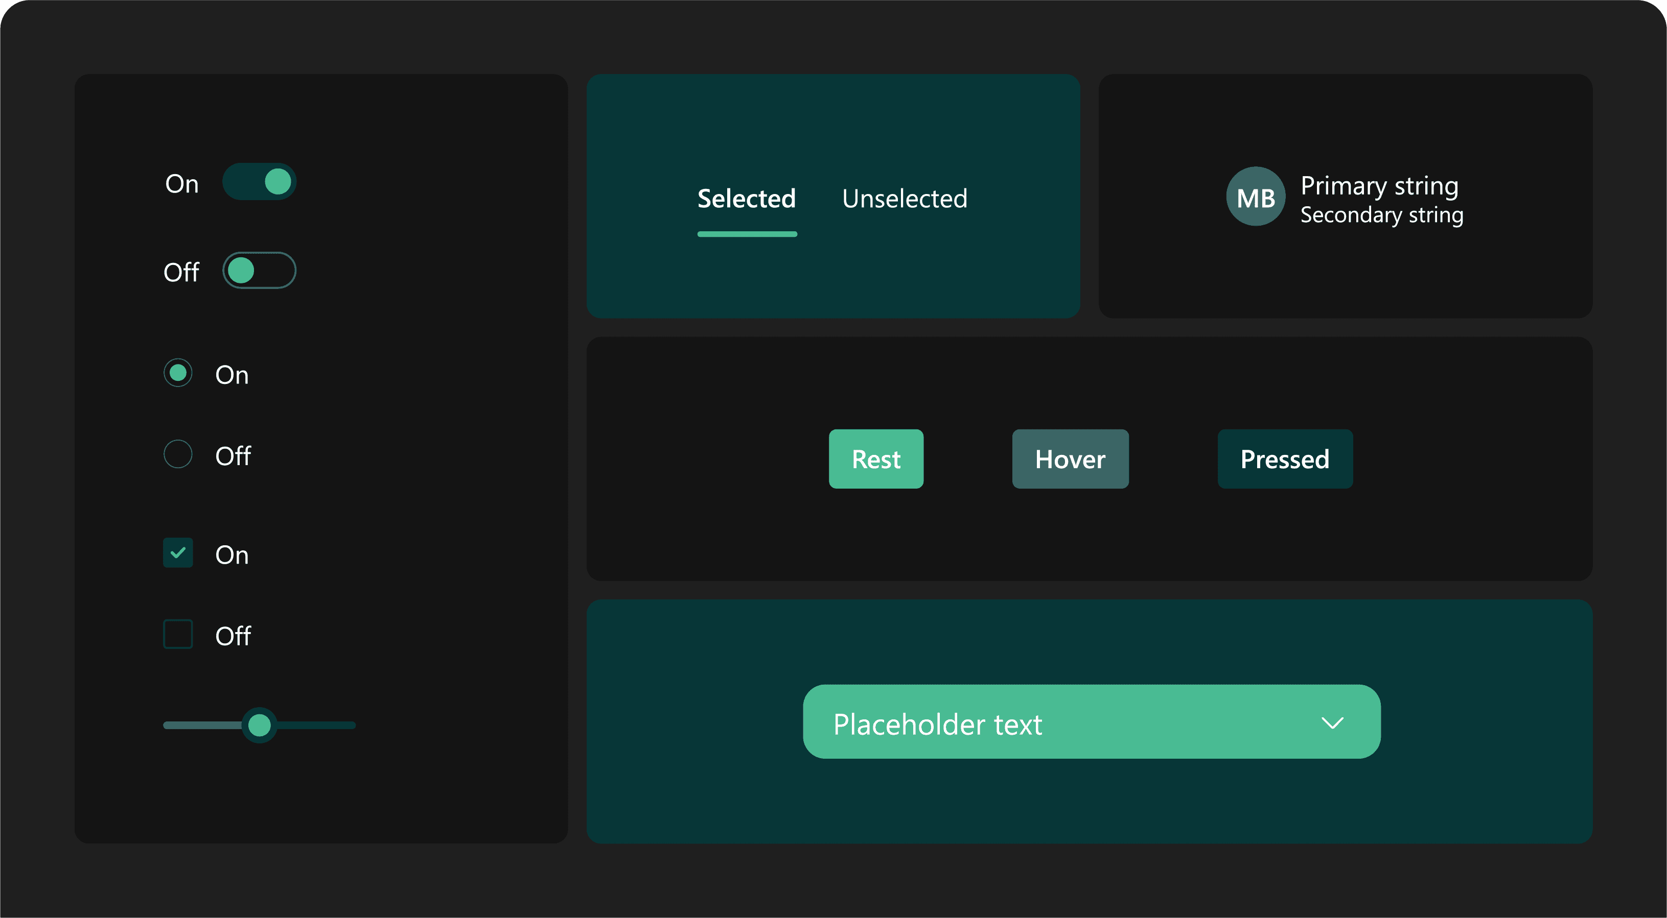Image resolution: width=1667 pixels, height=918 pixels.
Task: Click the Pressed button
Action: 1285,459
